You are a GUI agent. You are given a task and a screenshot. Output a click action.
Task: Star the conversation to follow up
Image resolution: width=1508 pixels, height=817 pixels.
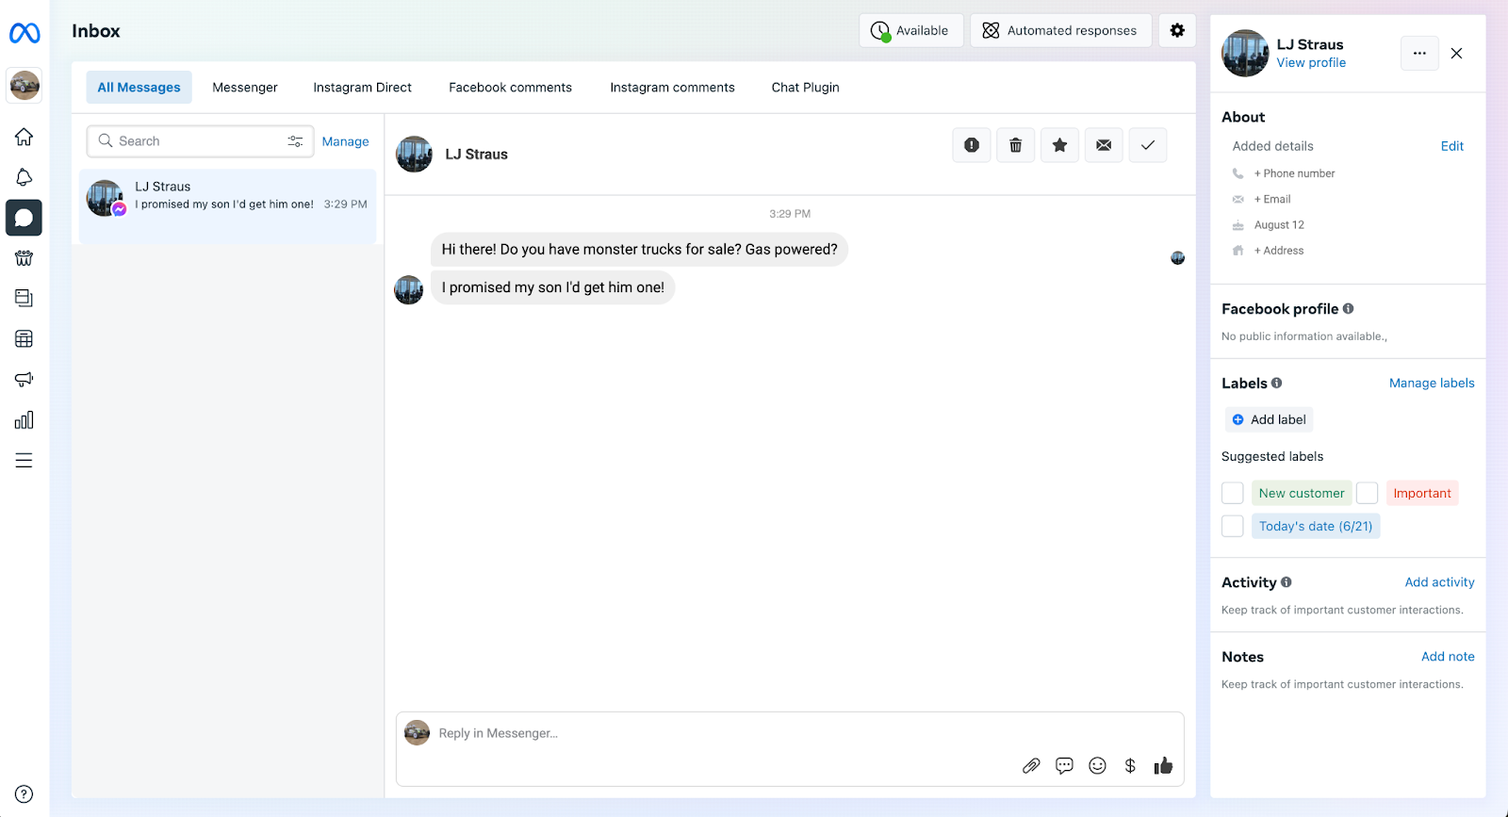coord(1060,145)
